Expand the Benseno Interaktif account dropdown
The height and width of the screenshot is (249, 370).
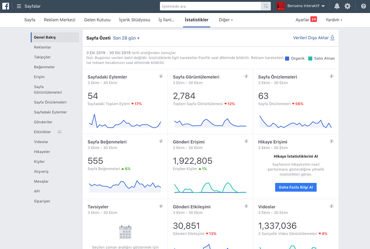(323, 6)
